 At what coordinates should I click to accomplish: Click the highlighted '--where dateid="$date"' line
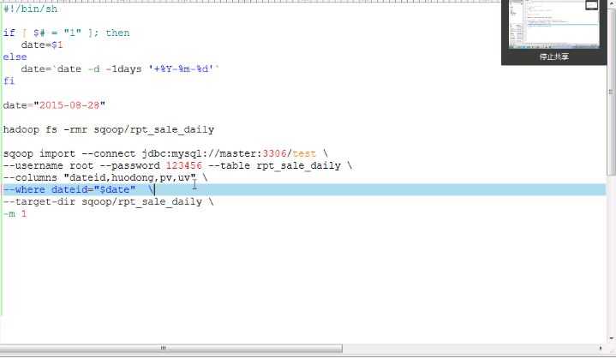(304, 190)
